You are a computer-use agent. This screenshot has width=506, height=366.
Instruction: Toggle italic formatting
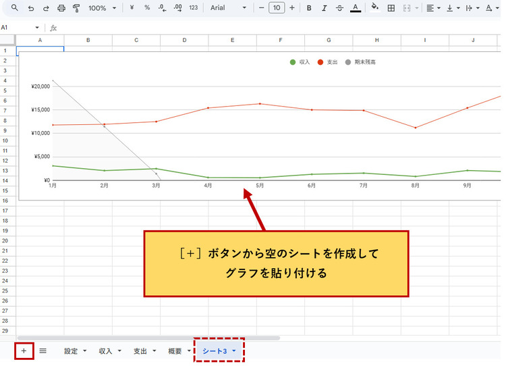click(x=325, y=8)
